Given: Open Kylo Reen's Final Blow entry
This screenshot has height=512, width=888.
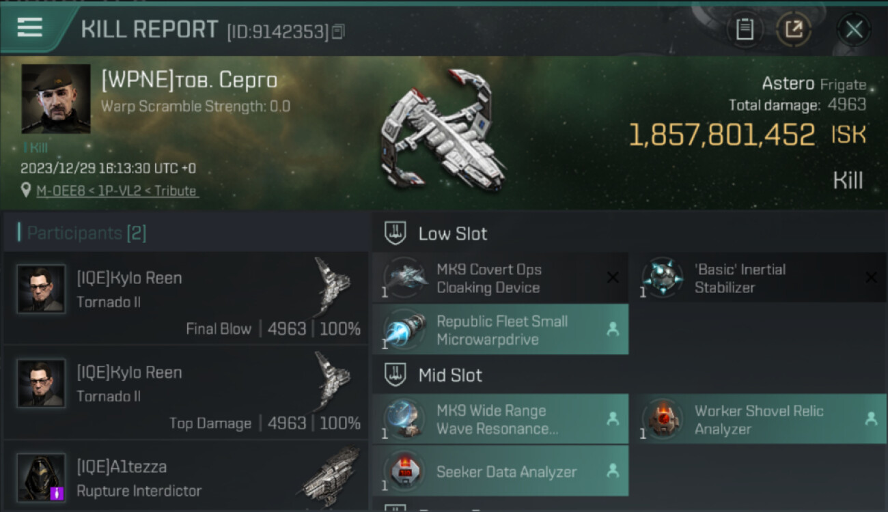Looking at the screenshot, I should (186, 298).
